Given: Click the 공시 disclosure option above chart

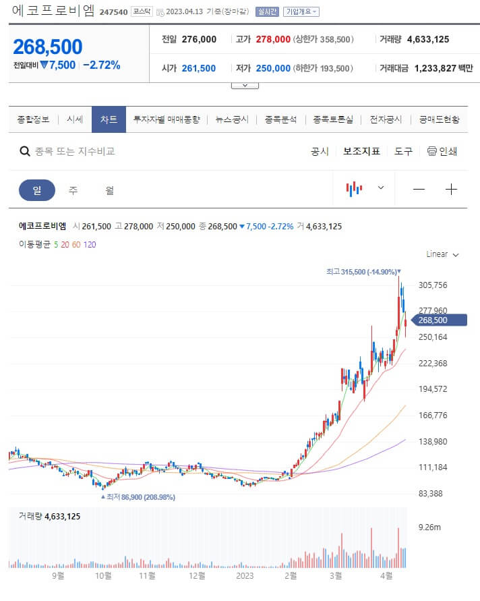Looking at the screenshot, I should (320, 152).
